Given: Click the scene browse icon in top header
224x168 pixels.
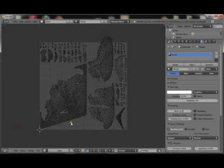Looking at the screenshot, I should click(76, 21).
